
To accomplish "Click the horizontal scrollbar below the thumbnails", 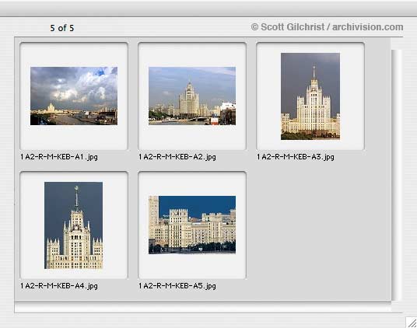I will click(202, 307).
